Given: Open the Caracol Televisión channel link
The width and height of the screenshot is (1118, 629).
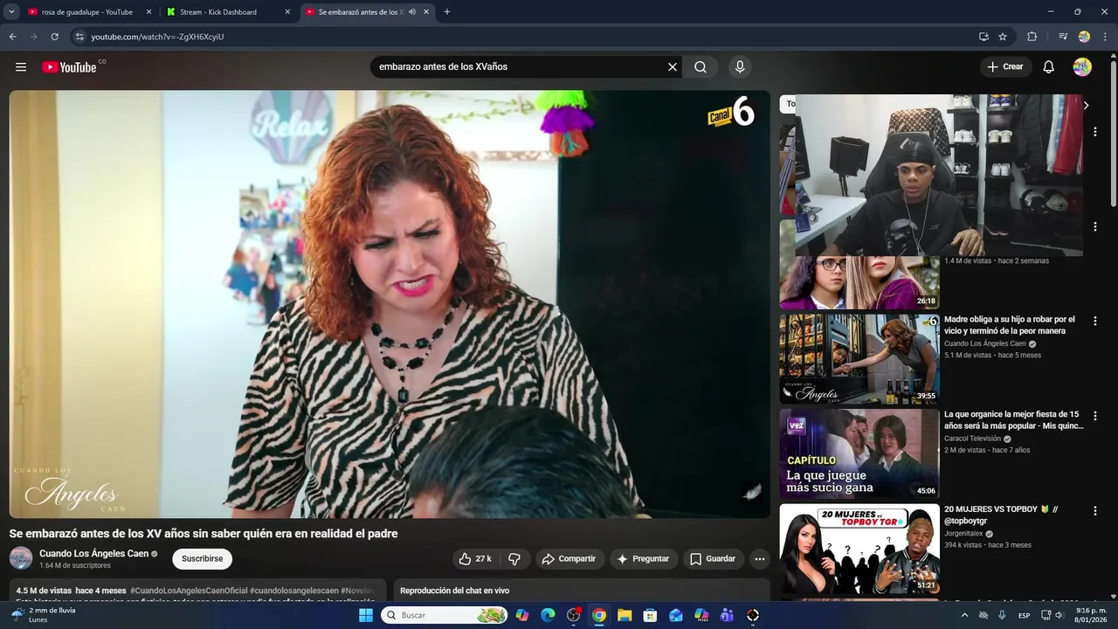Looking at the screenshot, I should coord(972,439).
